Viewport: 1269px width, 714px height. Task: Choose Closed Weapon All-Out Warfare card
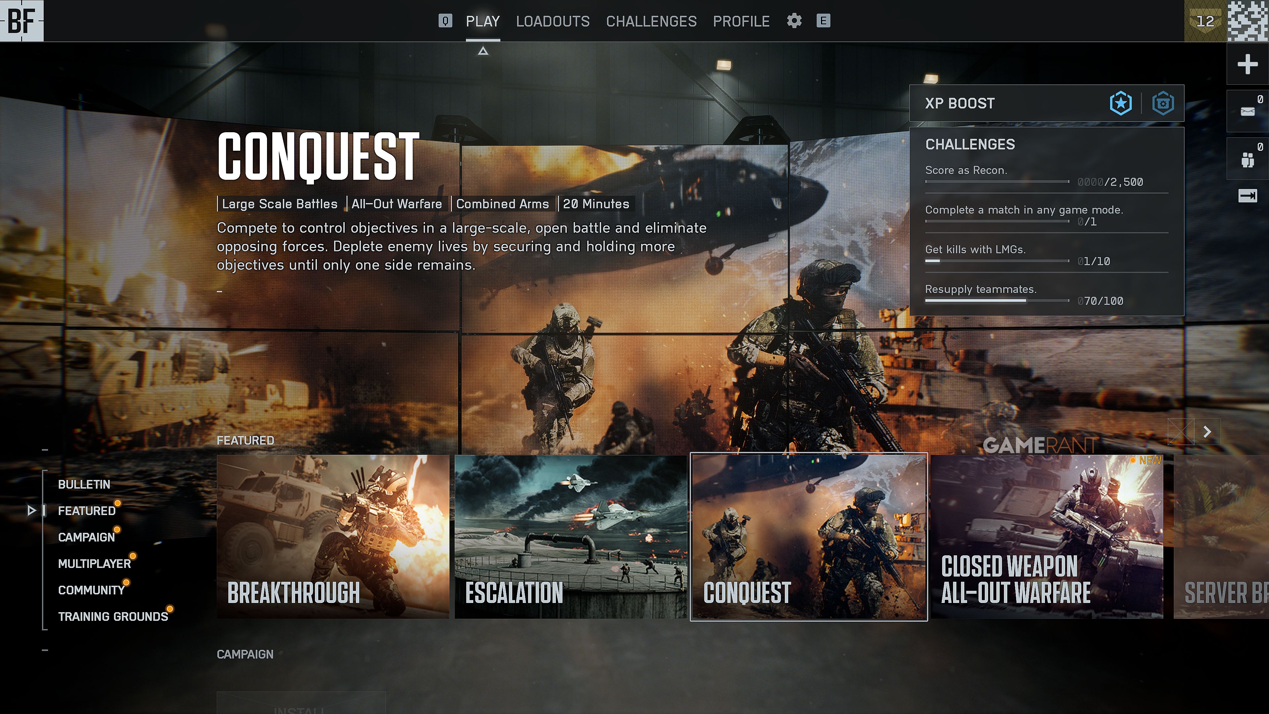click(x=1047, y=536)
